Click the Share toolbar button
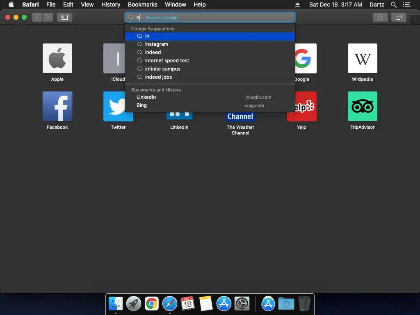 [x=380, y=17]
